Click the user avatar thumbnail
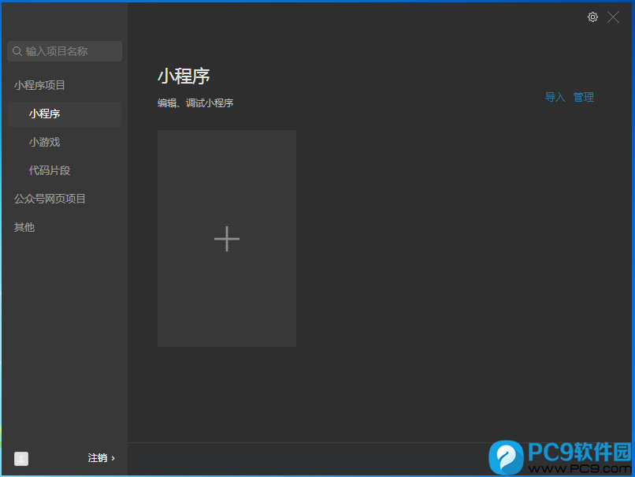 [x=21, y=458]
